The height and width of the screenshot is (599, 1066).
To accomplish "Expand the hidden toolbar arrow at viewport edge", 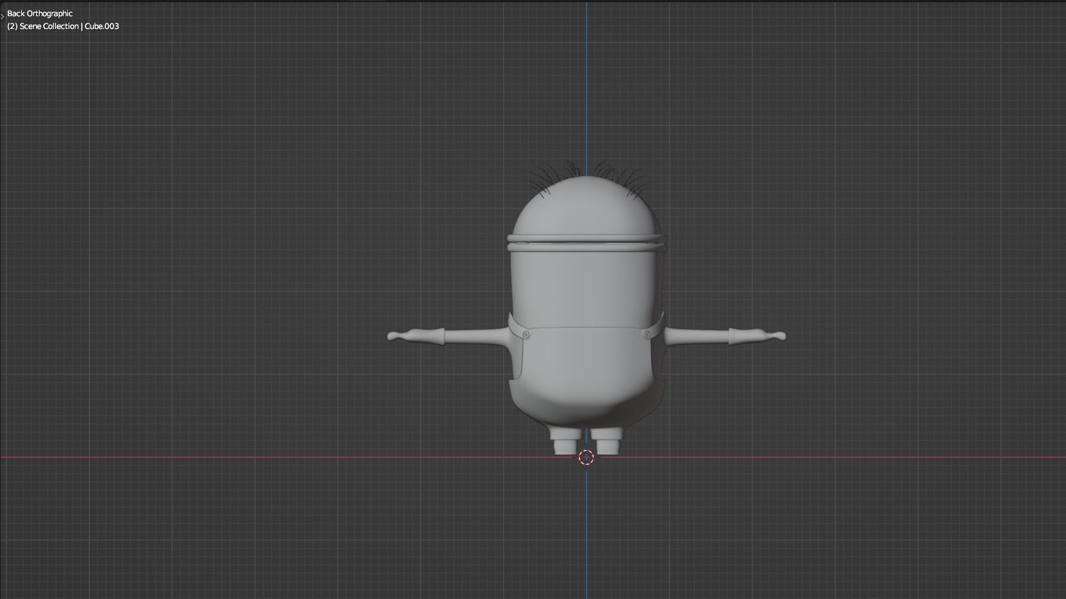I will 2,16.
